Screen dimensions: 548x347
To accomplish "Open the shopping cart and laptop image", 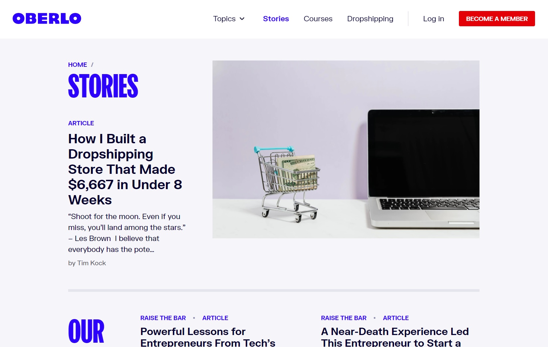I will click(346, 149).
